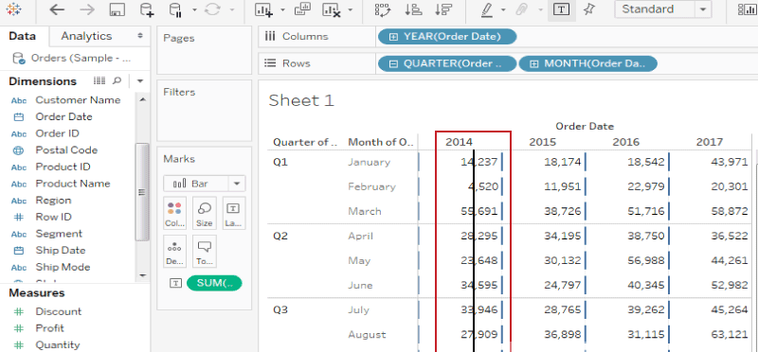Add a new data source icon
The width and height of the screenshot is (758, 352).
(146, 9)
